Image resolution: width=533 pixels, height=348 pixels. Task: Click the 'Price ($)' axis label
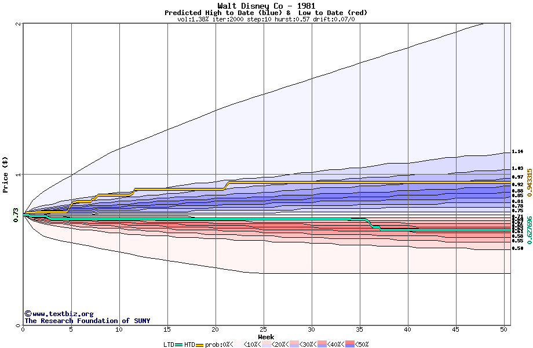[5, 175]
